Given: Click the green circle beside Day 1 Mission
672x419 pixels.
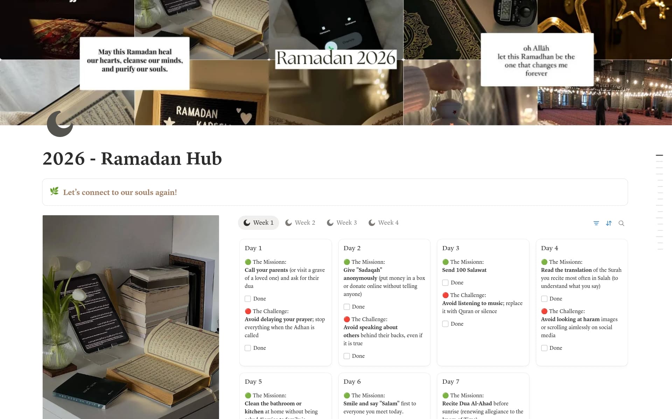Looking at the screenshot, I should [248, 262].
